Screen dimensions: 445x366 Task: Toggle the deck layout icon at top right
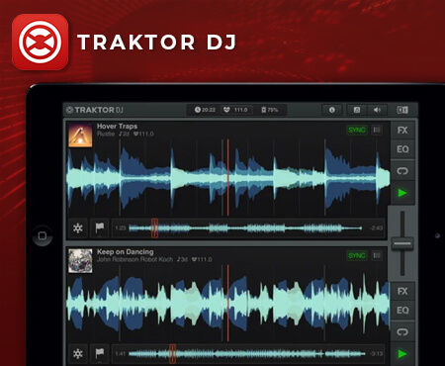[402, 110]
